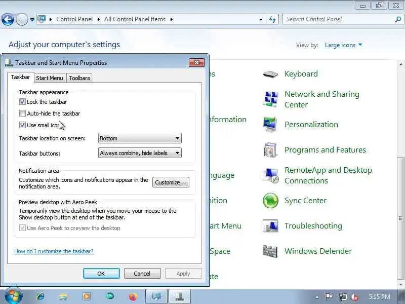Click the Control Panel scrollbar down arrow
This screenshot has height=304, width=405.
(x=401, y=285)
